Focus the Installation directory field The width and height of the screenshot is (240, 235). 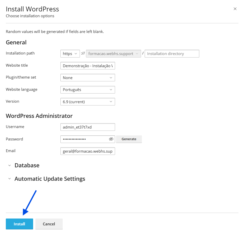(x=172, y=54)
